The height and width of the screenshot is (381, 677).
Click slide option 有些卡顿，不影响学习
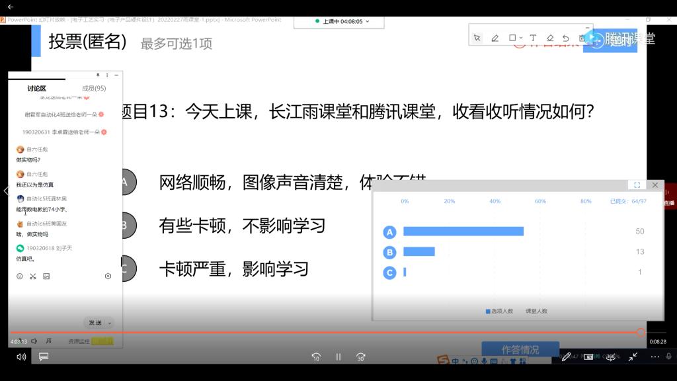pyautogui.click(x=242, y=226)
